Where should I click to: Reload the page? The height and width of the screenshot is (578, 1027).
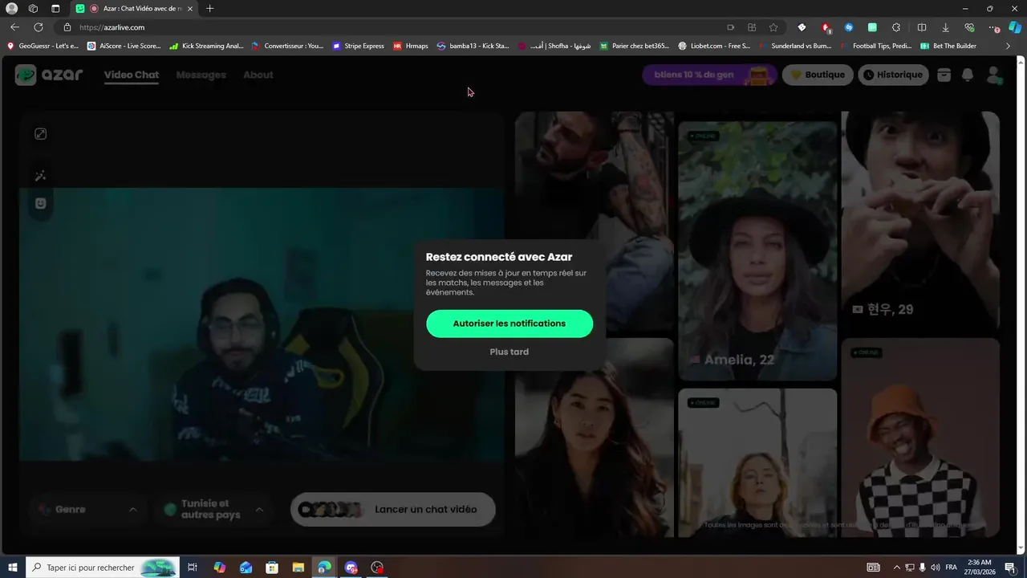[38, 27]
